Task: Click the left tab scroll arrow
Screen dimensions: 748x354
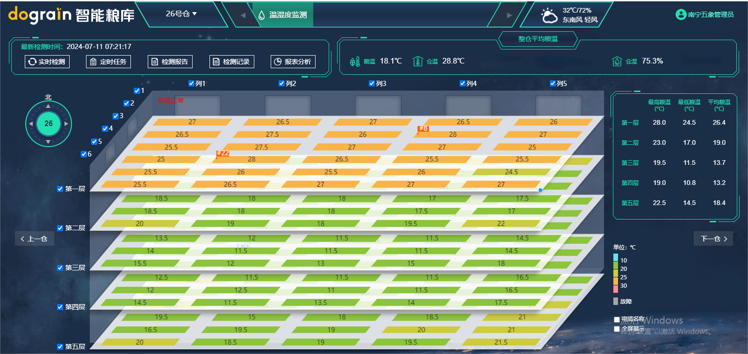Action: coord(243,15)
